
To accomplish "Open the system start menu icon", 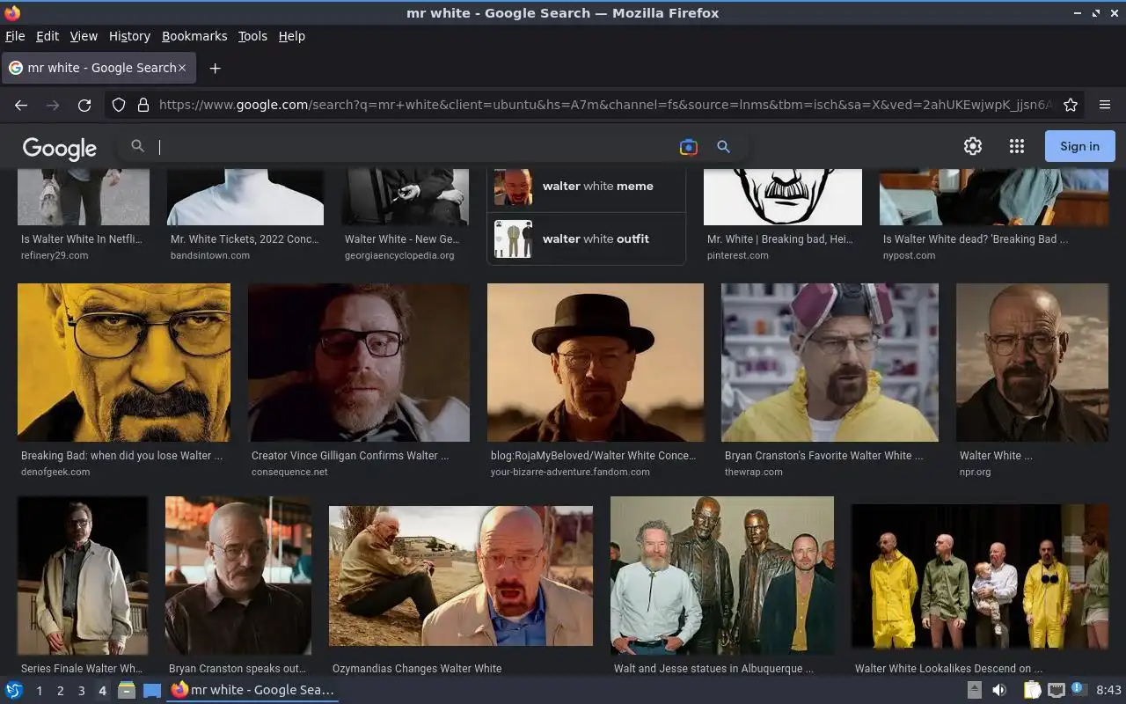I will point(14,690).
